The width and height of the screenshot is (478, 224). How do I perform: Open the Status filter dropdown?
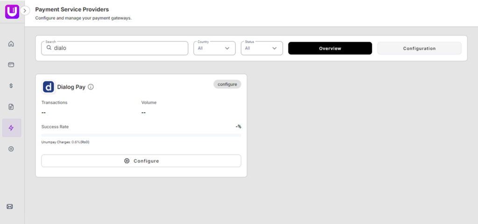(x=261, y=48)
